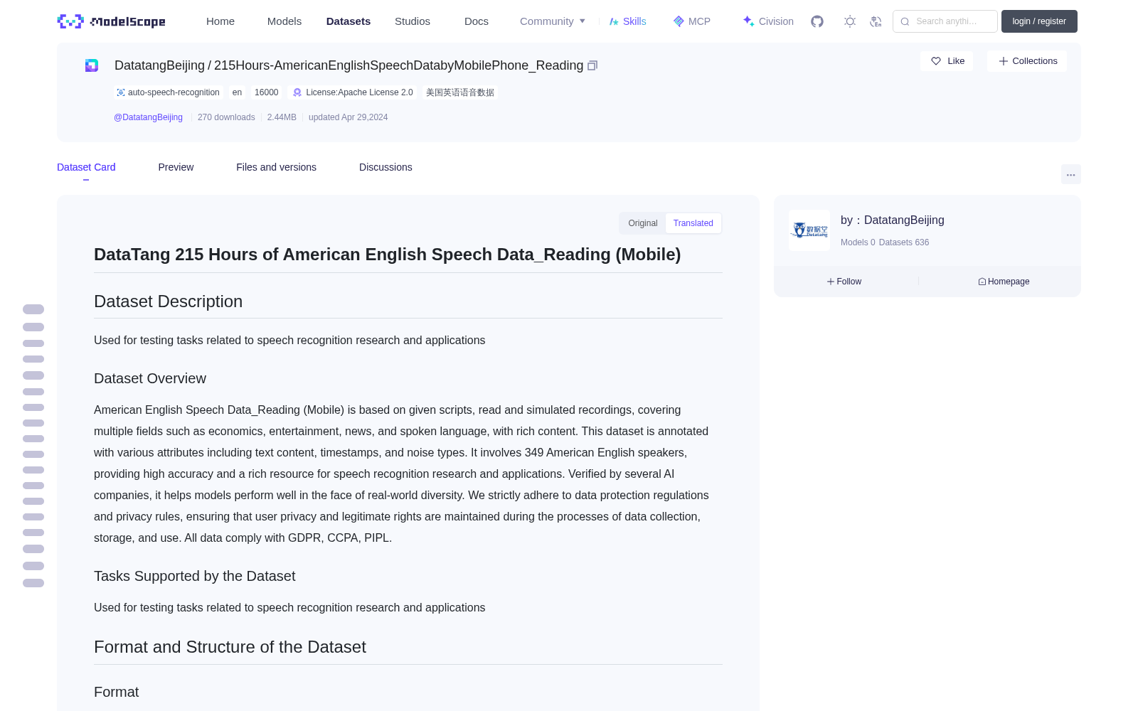Click 'Format and Structure of the Dataset' heading
This screenshot has width=1138, height=711.
[x=230, y=647]
